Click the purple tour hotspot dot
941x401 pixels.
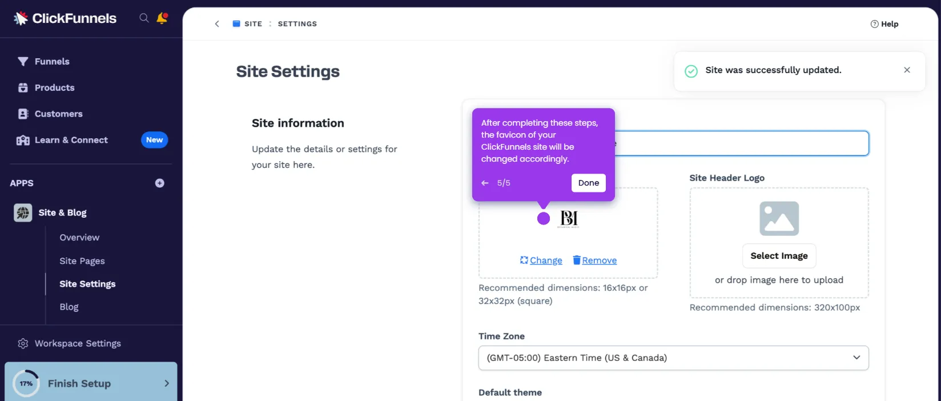(544, 218)
